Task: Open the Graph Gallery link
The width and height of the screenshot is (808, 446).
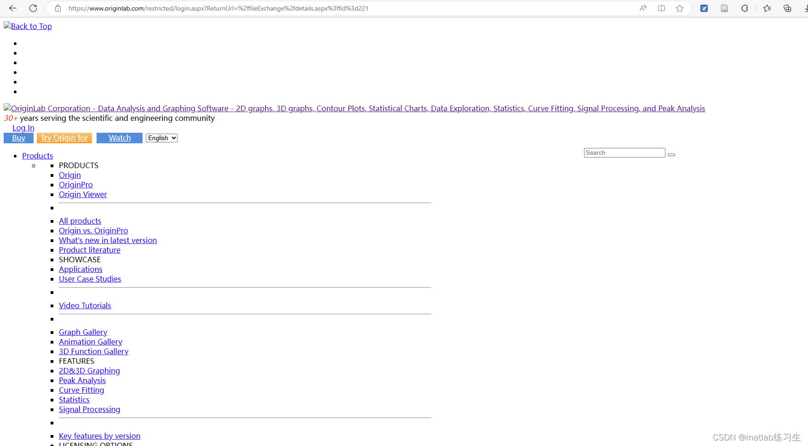Action: click(83, 332)
